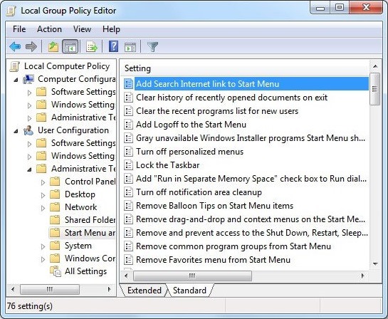
Task: Open Help via the question mark icon
Action: coord(113,46)
